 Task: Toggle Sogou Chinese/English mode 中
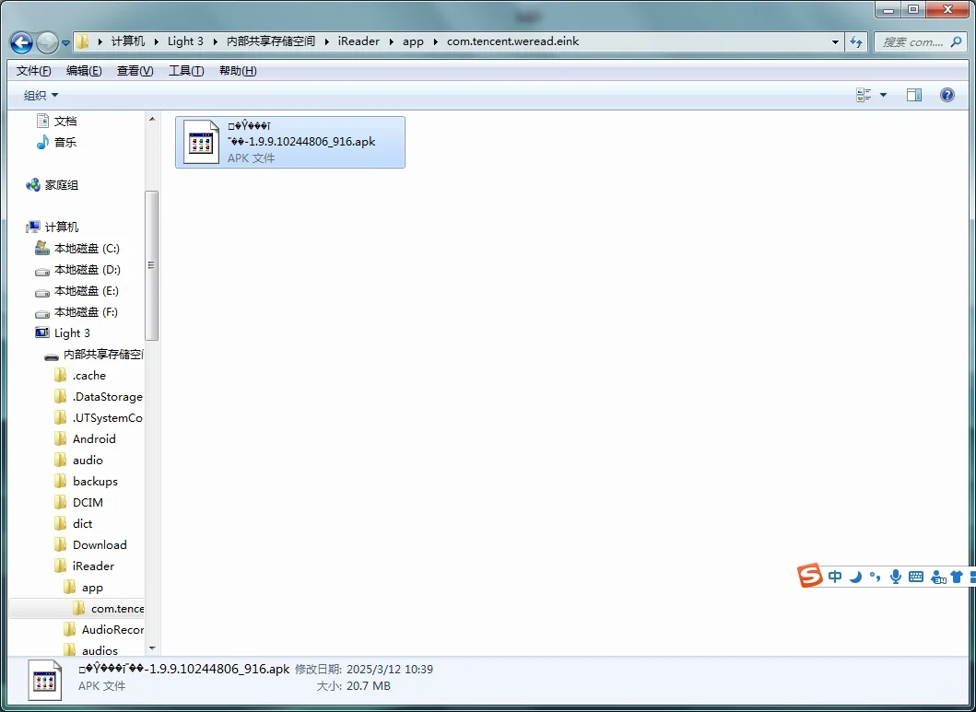[x=835, y=577]
